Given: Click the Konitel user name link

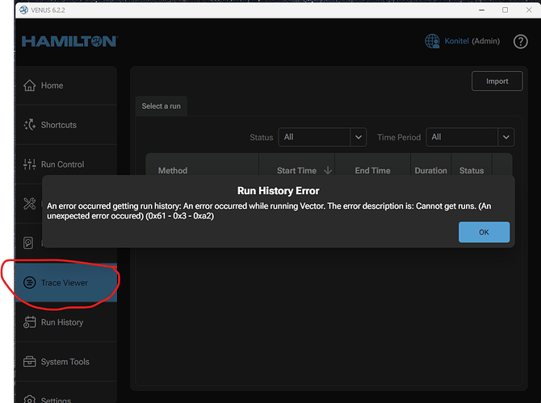Looking at the screenshot, I should point(456,41).
